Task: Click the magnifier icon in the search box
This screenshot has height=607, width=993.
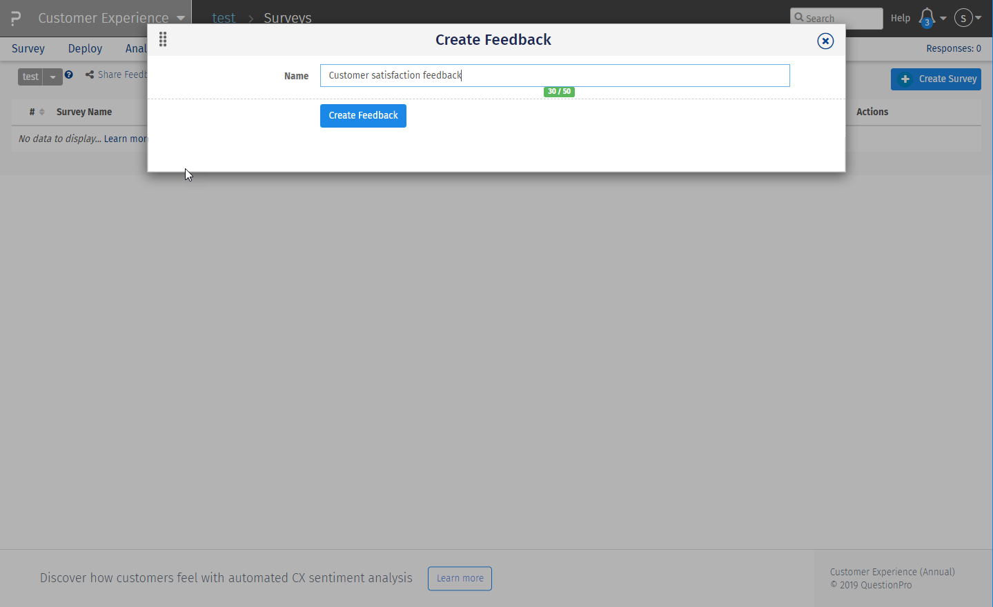Action: tap(799, 18)
